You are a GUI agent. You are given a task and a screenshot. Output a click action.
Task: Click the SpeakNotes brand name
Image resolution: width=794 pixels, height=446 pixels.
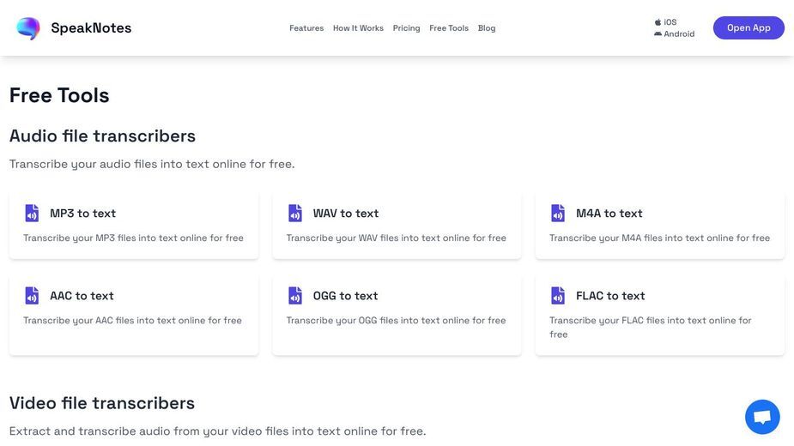tap(91, 27)
